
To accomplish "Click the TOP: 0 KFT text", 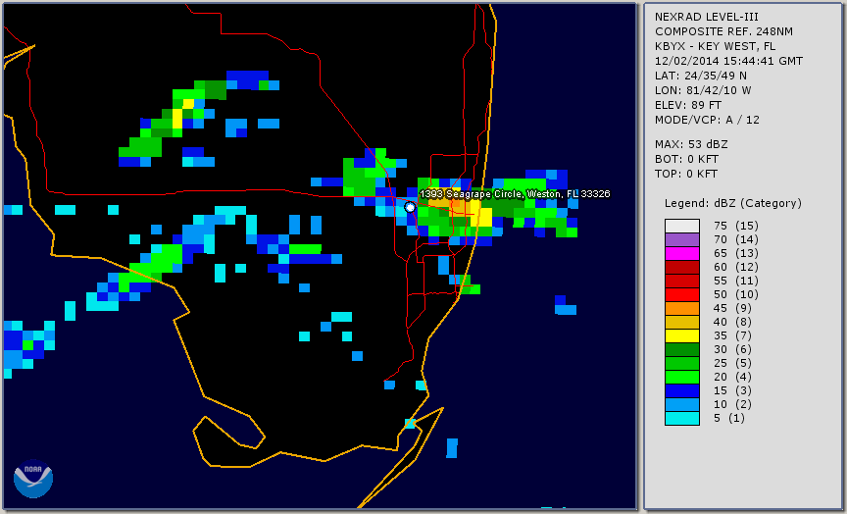I will [x=686, y=174].
